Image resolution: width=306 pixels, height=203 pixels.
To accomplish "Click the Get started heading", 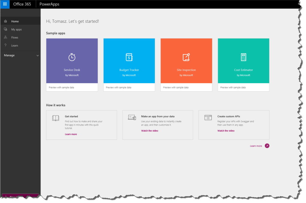I will tap(71, 116).
